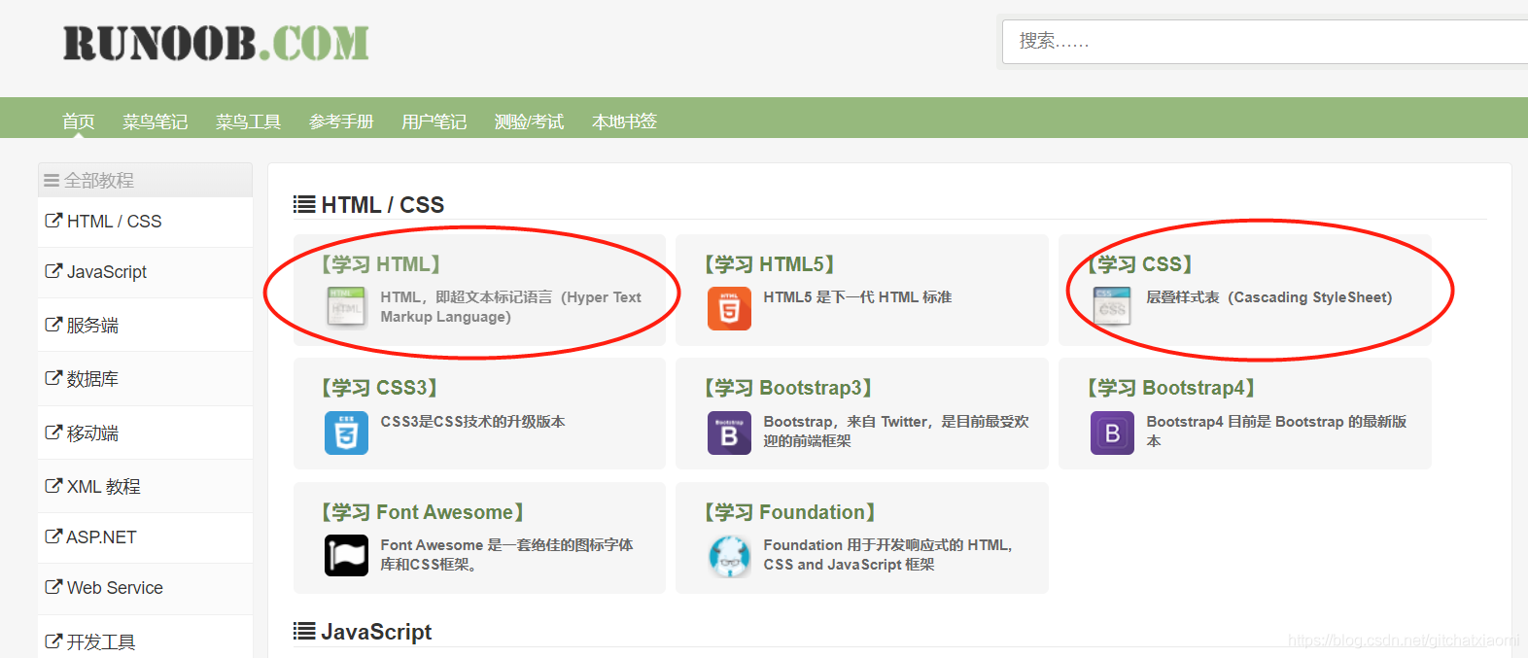Click external-link icon beside XML 教程
The width and height of the screenshot is (1528, 658).
(53, 486)
